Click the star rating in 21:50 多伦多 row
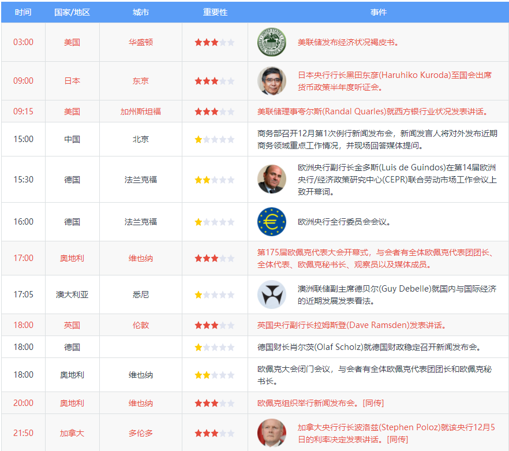 [x=215, y=433]
